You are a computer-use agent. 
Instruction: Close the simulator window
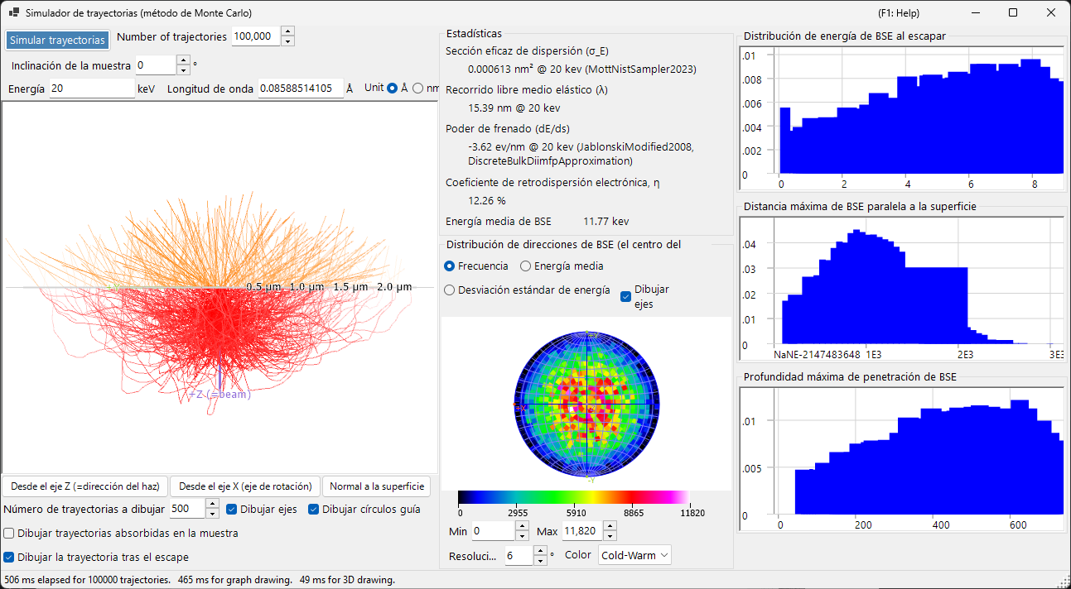coord(1051,13)
